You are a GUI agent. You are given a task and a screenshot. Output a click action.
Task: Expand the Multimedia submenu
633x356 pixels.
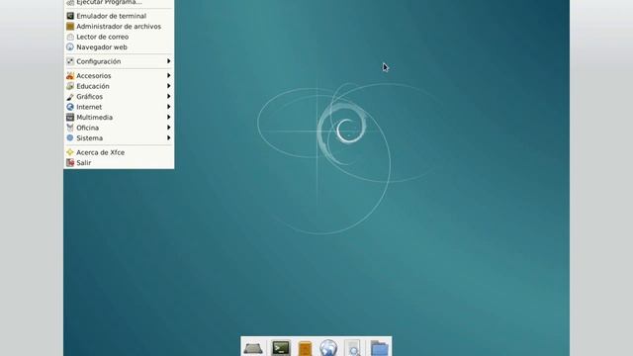pos(119,118)
